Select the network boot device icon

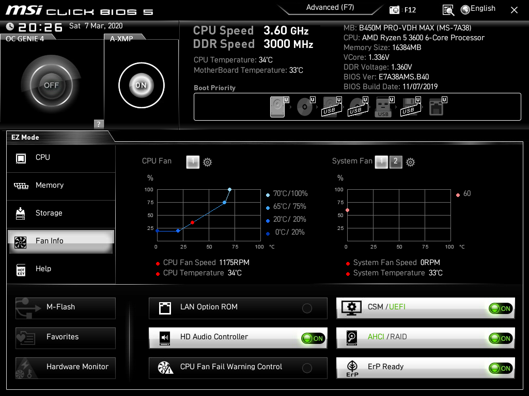click(x=436, y=107)
